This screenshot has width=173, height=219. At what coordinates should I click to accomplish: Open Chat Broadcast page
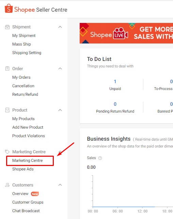(26, 211)
